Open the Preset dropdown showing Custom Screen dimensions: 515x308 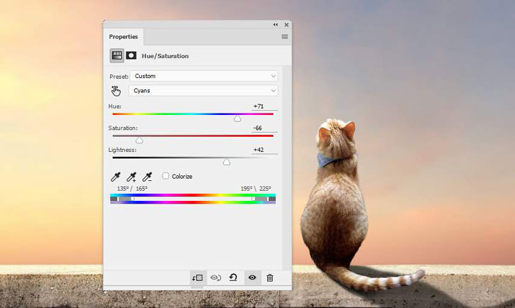(x=204, y=76)
